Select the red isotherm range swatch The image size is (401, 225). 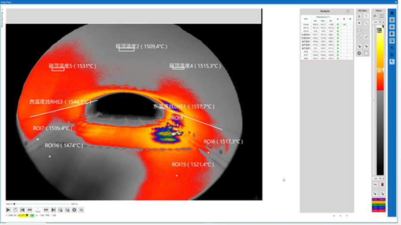pyautogui.click(x=379, y=211)
